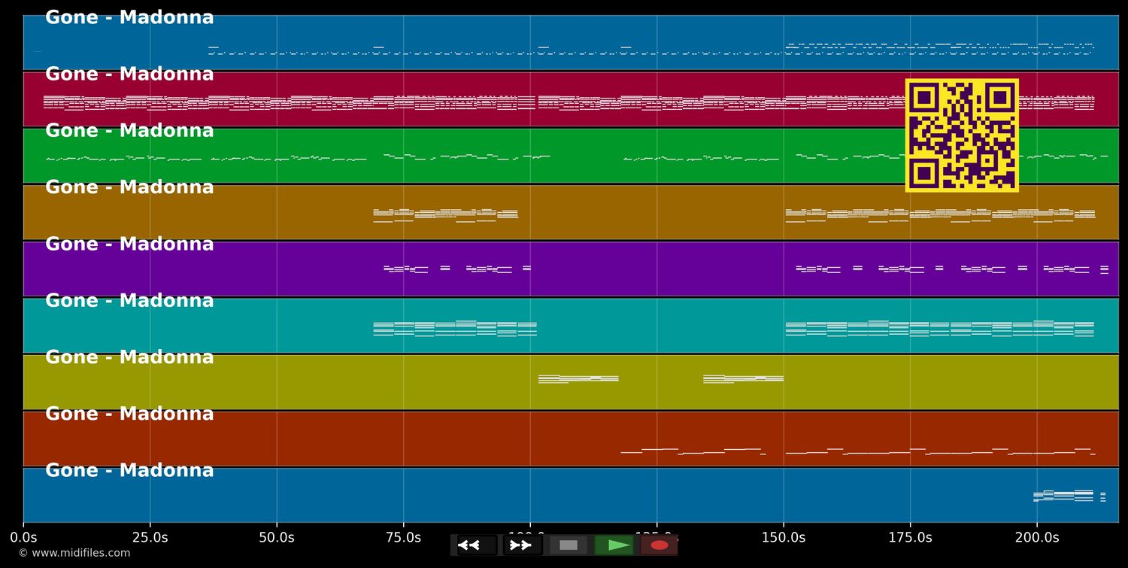This screenshot has width=1128, height=568.
Task: Click the 175.0s time axis label
Action: click(x=910, y=538)
